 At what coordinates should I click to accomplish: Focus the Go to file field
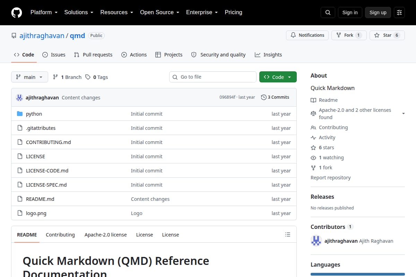click(213, 77)
